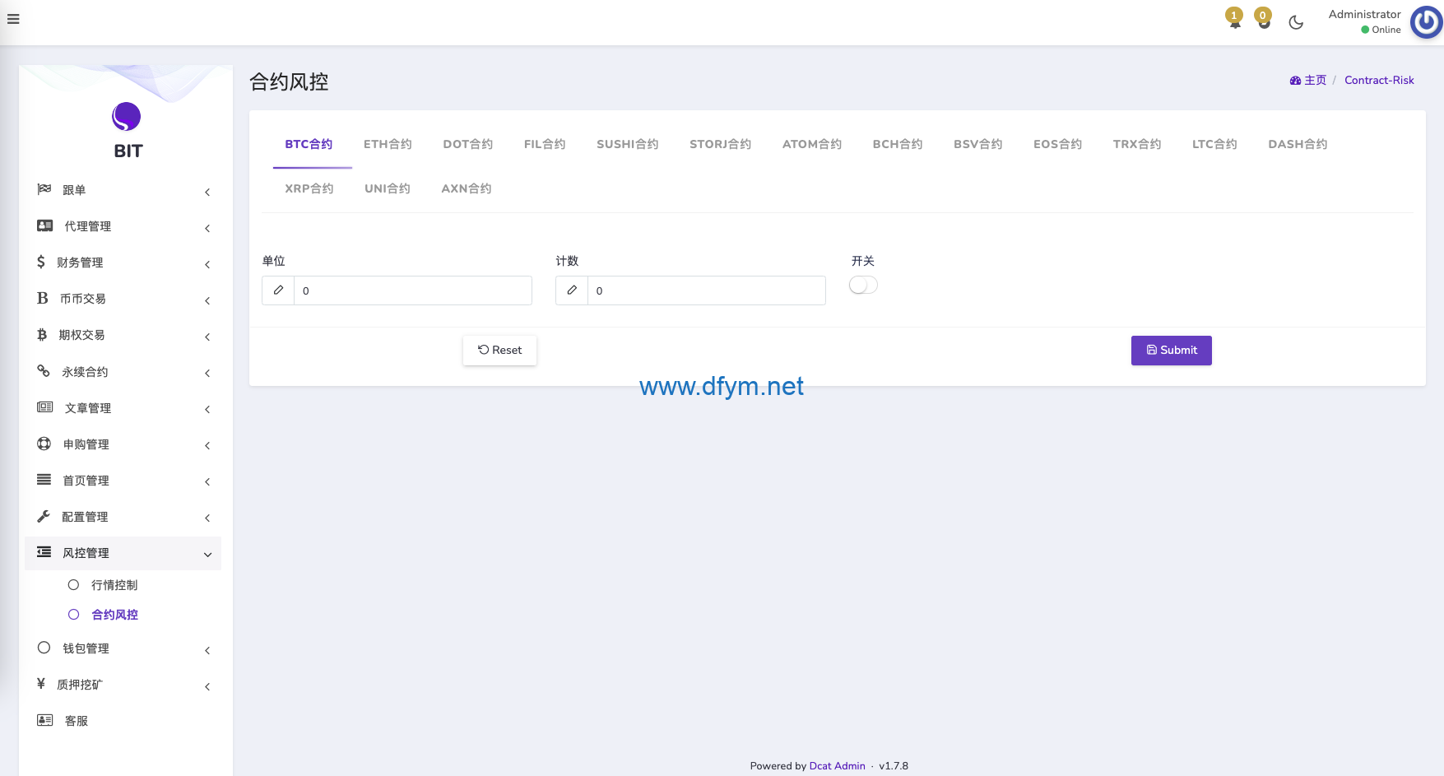1444x776 pixels.
Task: Expand the 钱包管理 menu chevron
Action: pyautogui.click(x=207, y=650)
